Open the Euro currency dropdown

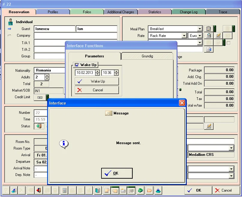(200, 36)
